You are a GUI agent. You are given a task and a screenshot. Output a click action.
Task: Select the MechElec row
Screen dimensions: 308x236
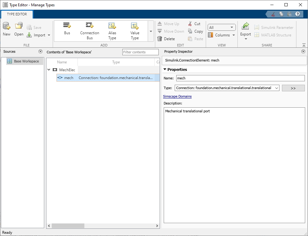(x=103, y=70)
